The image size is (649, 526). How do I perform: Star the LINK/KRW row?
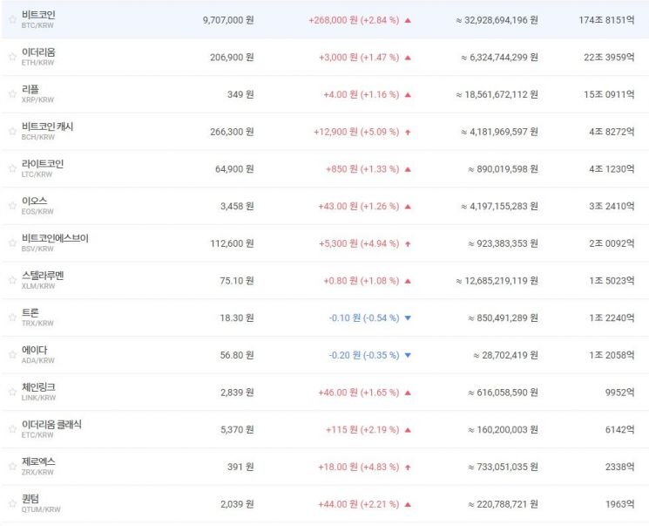tap(12, 393)
